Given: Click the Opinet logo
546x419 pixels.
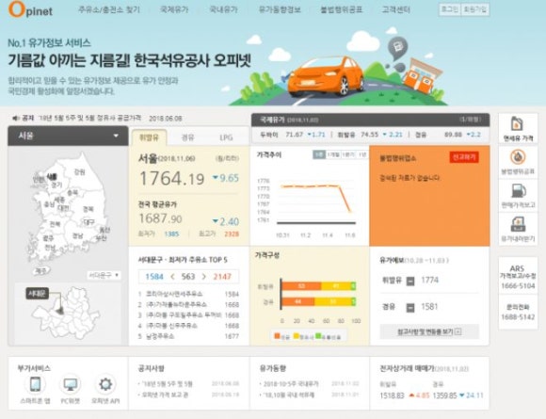Looking at the screenshot, I should pos(30,9).
